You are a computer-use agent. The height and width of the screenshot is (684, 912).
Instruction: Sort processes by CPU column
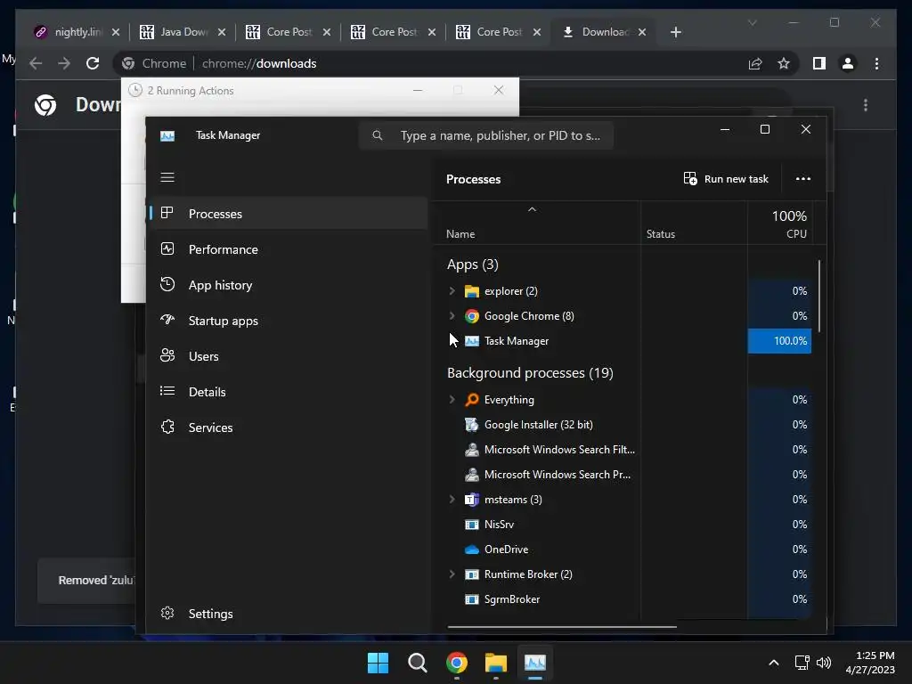point(779,224)
